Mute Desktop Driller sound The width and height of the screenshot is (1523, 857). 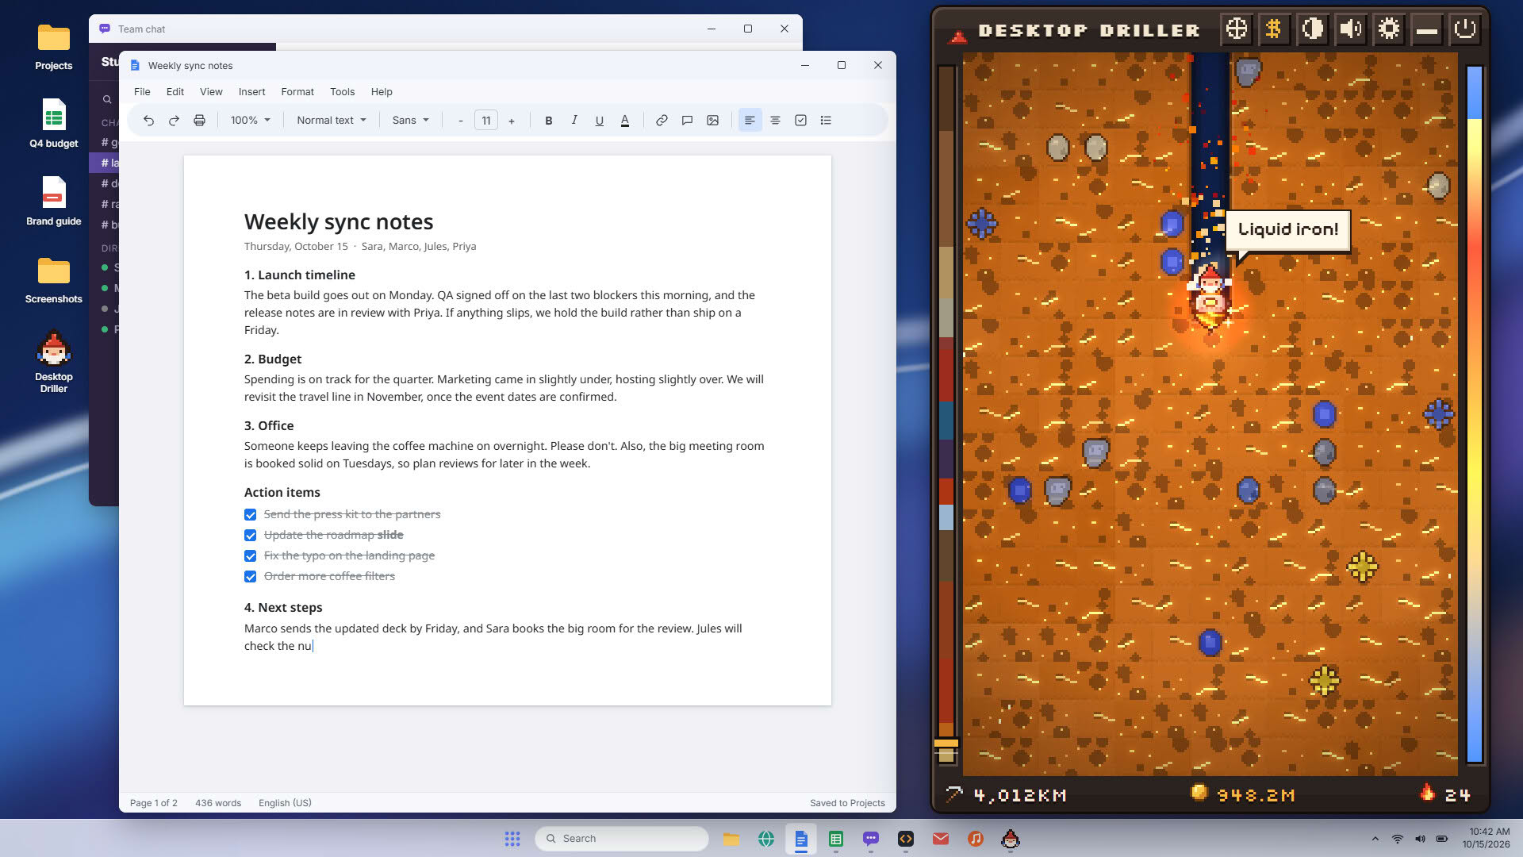click(x=1350, y=29)
